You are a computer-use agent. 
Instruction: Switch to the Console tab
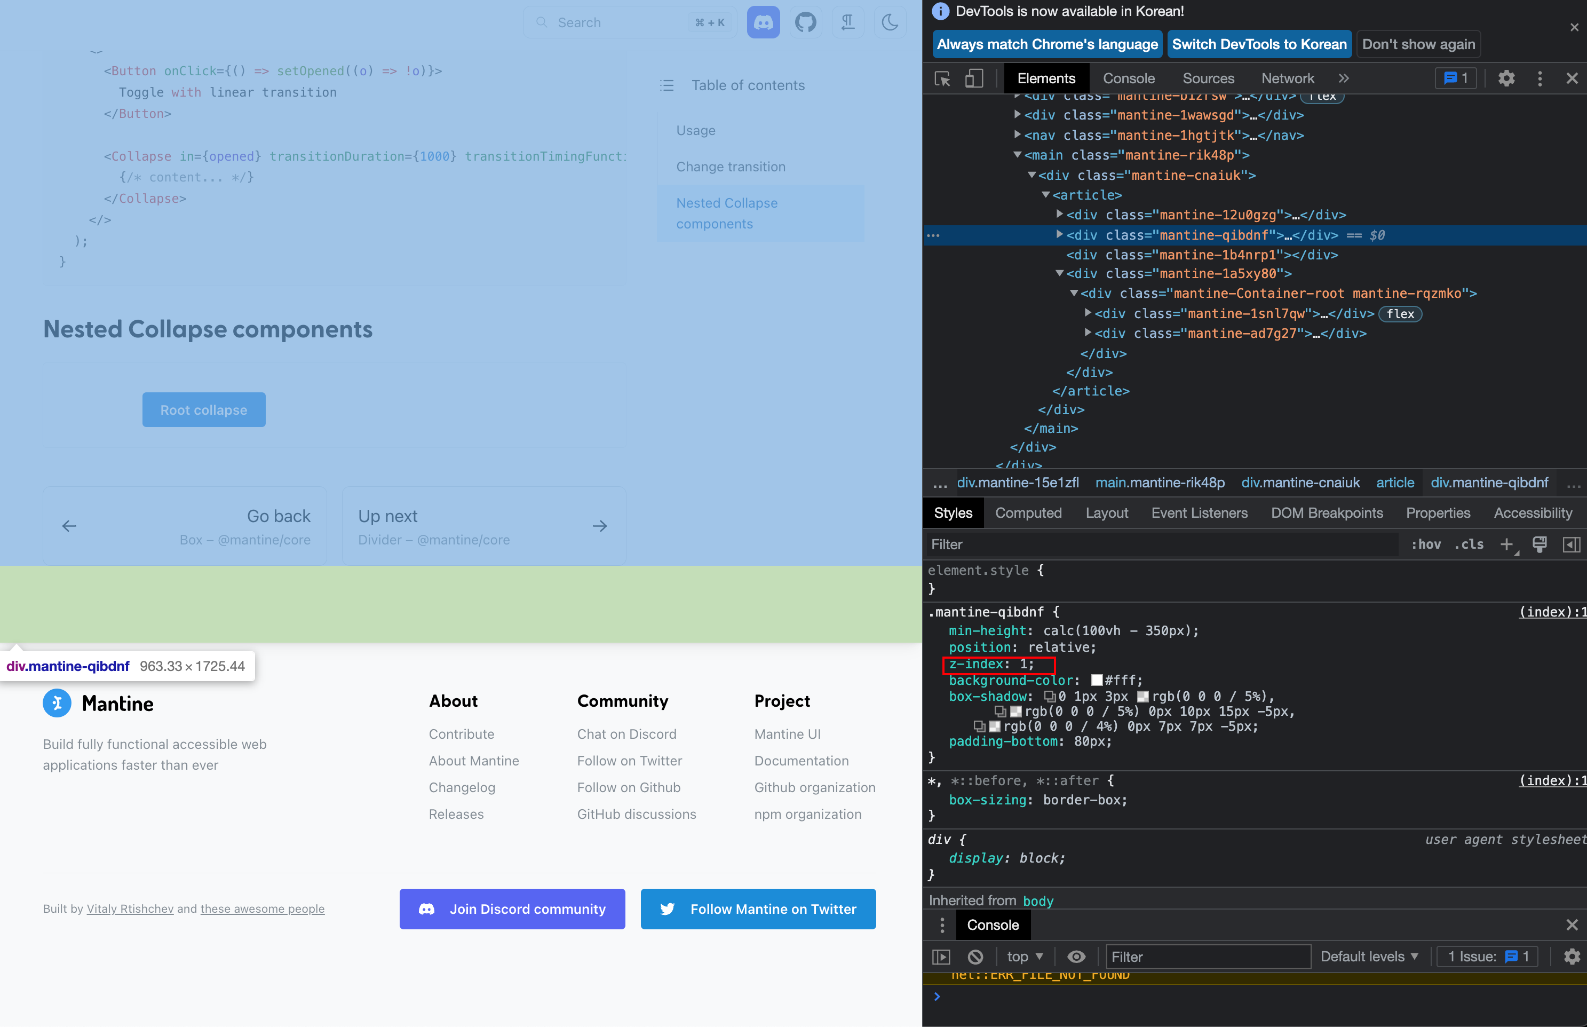(1129, 78)
